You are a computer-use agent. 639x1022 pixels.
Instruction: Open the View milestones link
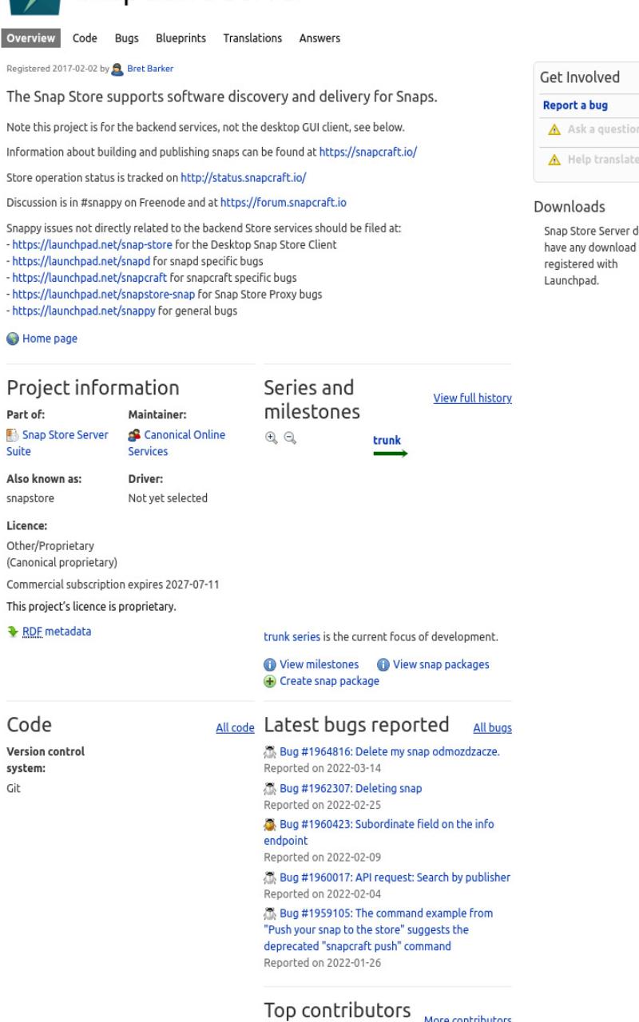318,664
